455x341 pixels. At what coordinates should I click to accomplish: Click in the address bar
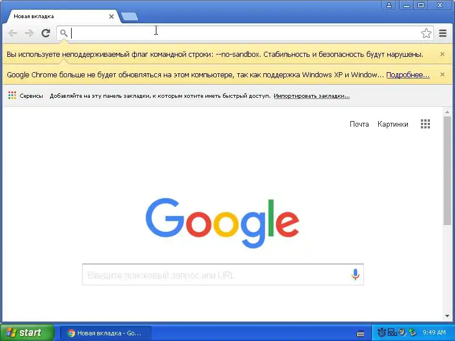[245, 33]
